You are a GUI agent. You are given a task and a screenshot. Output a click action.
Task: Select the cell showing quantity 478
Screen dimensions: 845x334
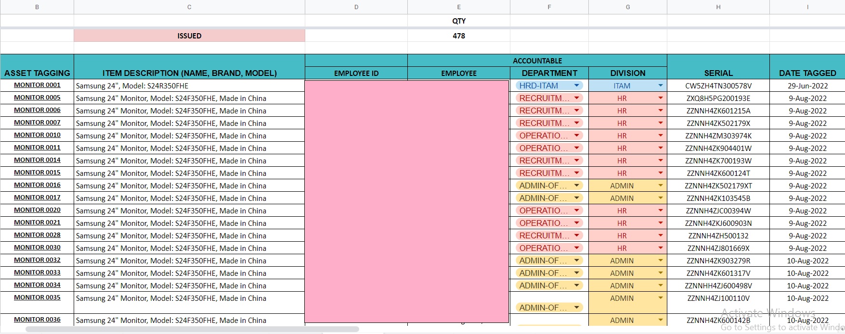click(x=458, y=36)
